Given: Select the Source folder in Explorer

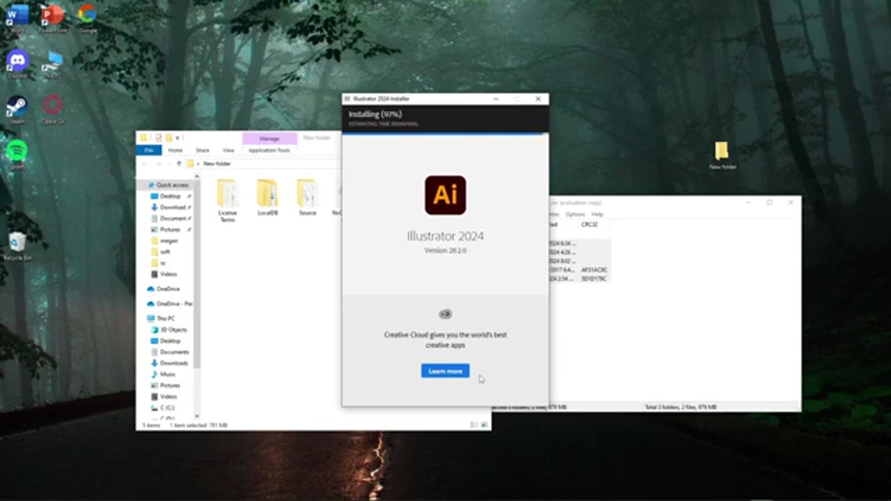Looking at the screenshot, I should (x=307, y=198).
